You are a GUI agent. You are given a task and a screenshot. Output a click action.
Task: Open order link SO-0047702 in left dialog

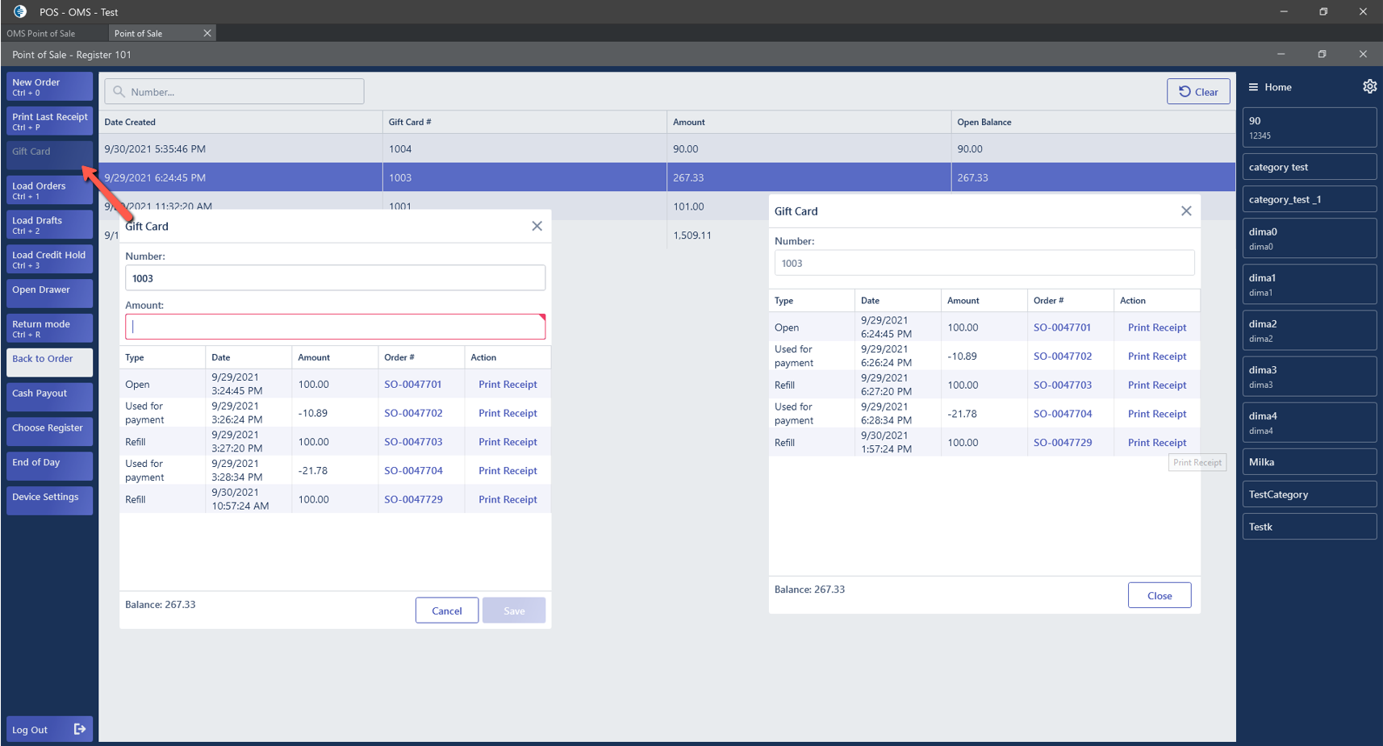click(413, 413)
